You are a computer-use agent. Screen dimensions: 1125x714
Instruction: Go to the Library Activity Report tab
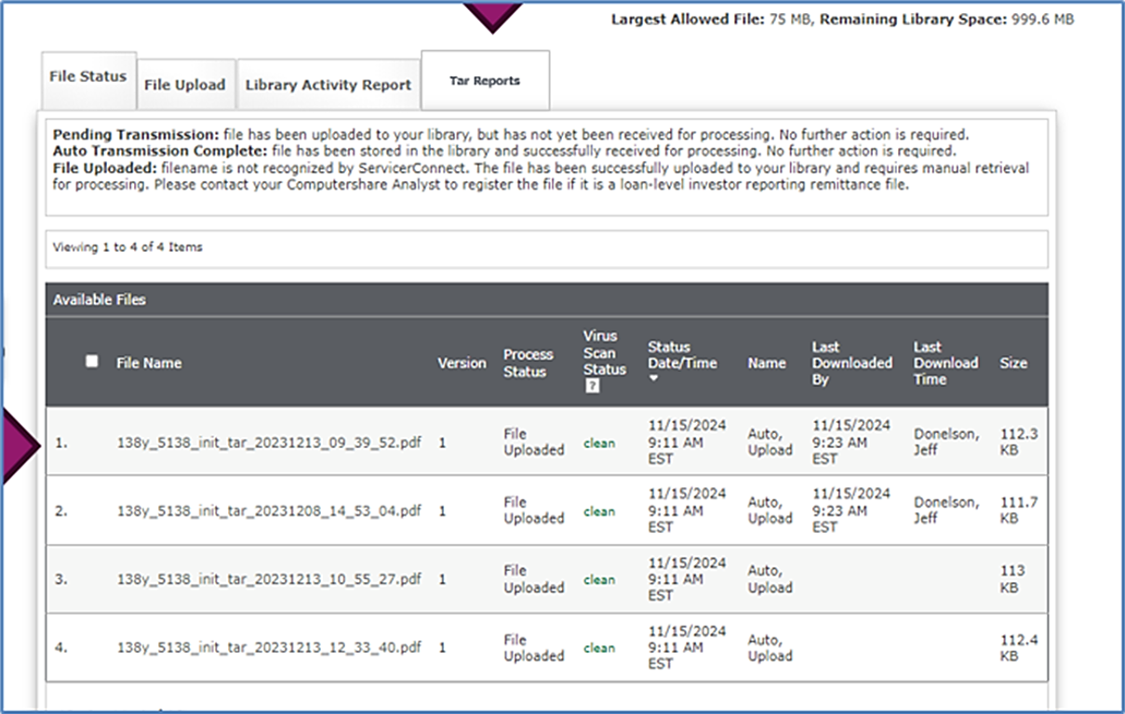tap(328, 85)
